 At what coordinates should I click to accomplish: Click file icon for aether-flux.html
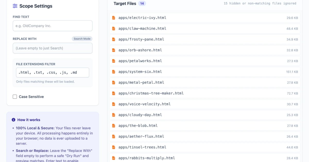(114, 137)
